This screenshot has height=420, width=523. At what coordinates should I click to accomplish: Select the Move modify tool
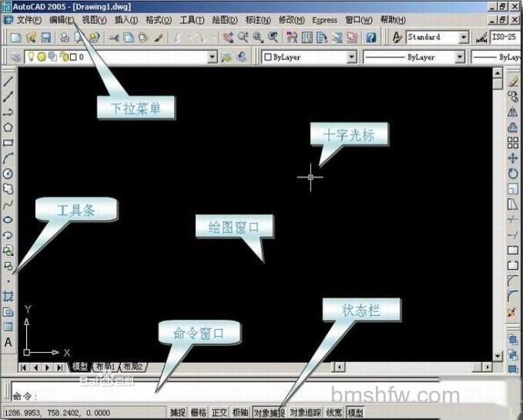[513, 158]
